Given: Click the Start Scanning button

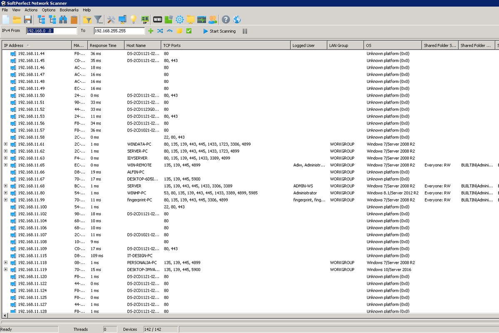Looking at the screenshot, I should pos(219,31).
